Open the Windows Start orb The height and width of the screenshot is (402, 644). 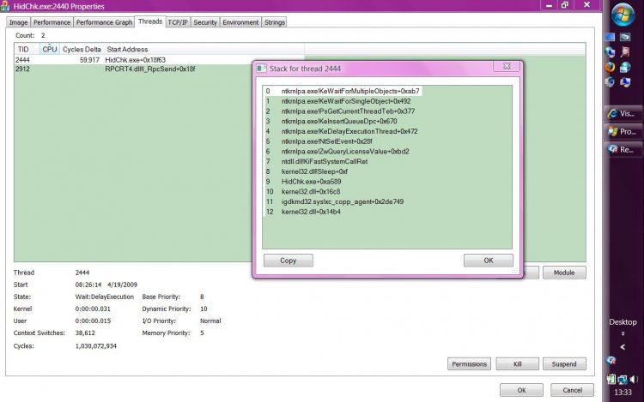(x=623, y=15)
